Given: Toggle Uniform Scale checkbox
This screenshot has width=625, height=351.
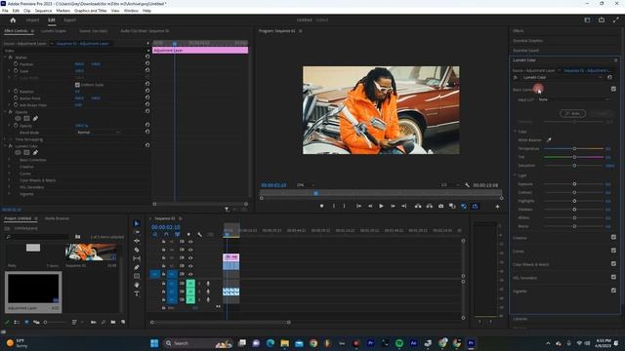Looking at the screenshot, I should (x=77, y=85).
